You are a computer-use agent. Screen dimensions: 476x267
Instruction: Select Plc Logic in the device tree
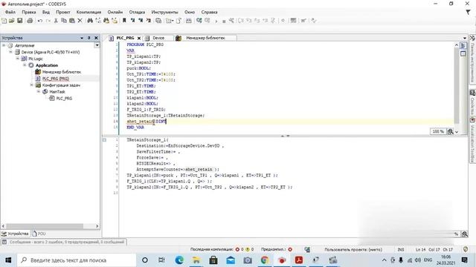coord(36,59)
